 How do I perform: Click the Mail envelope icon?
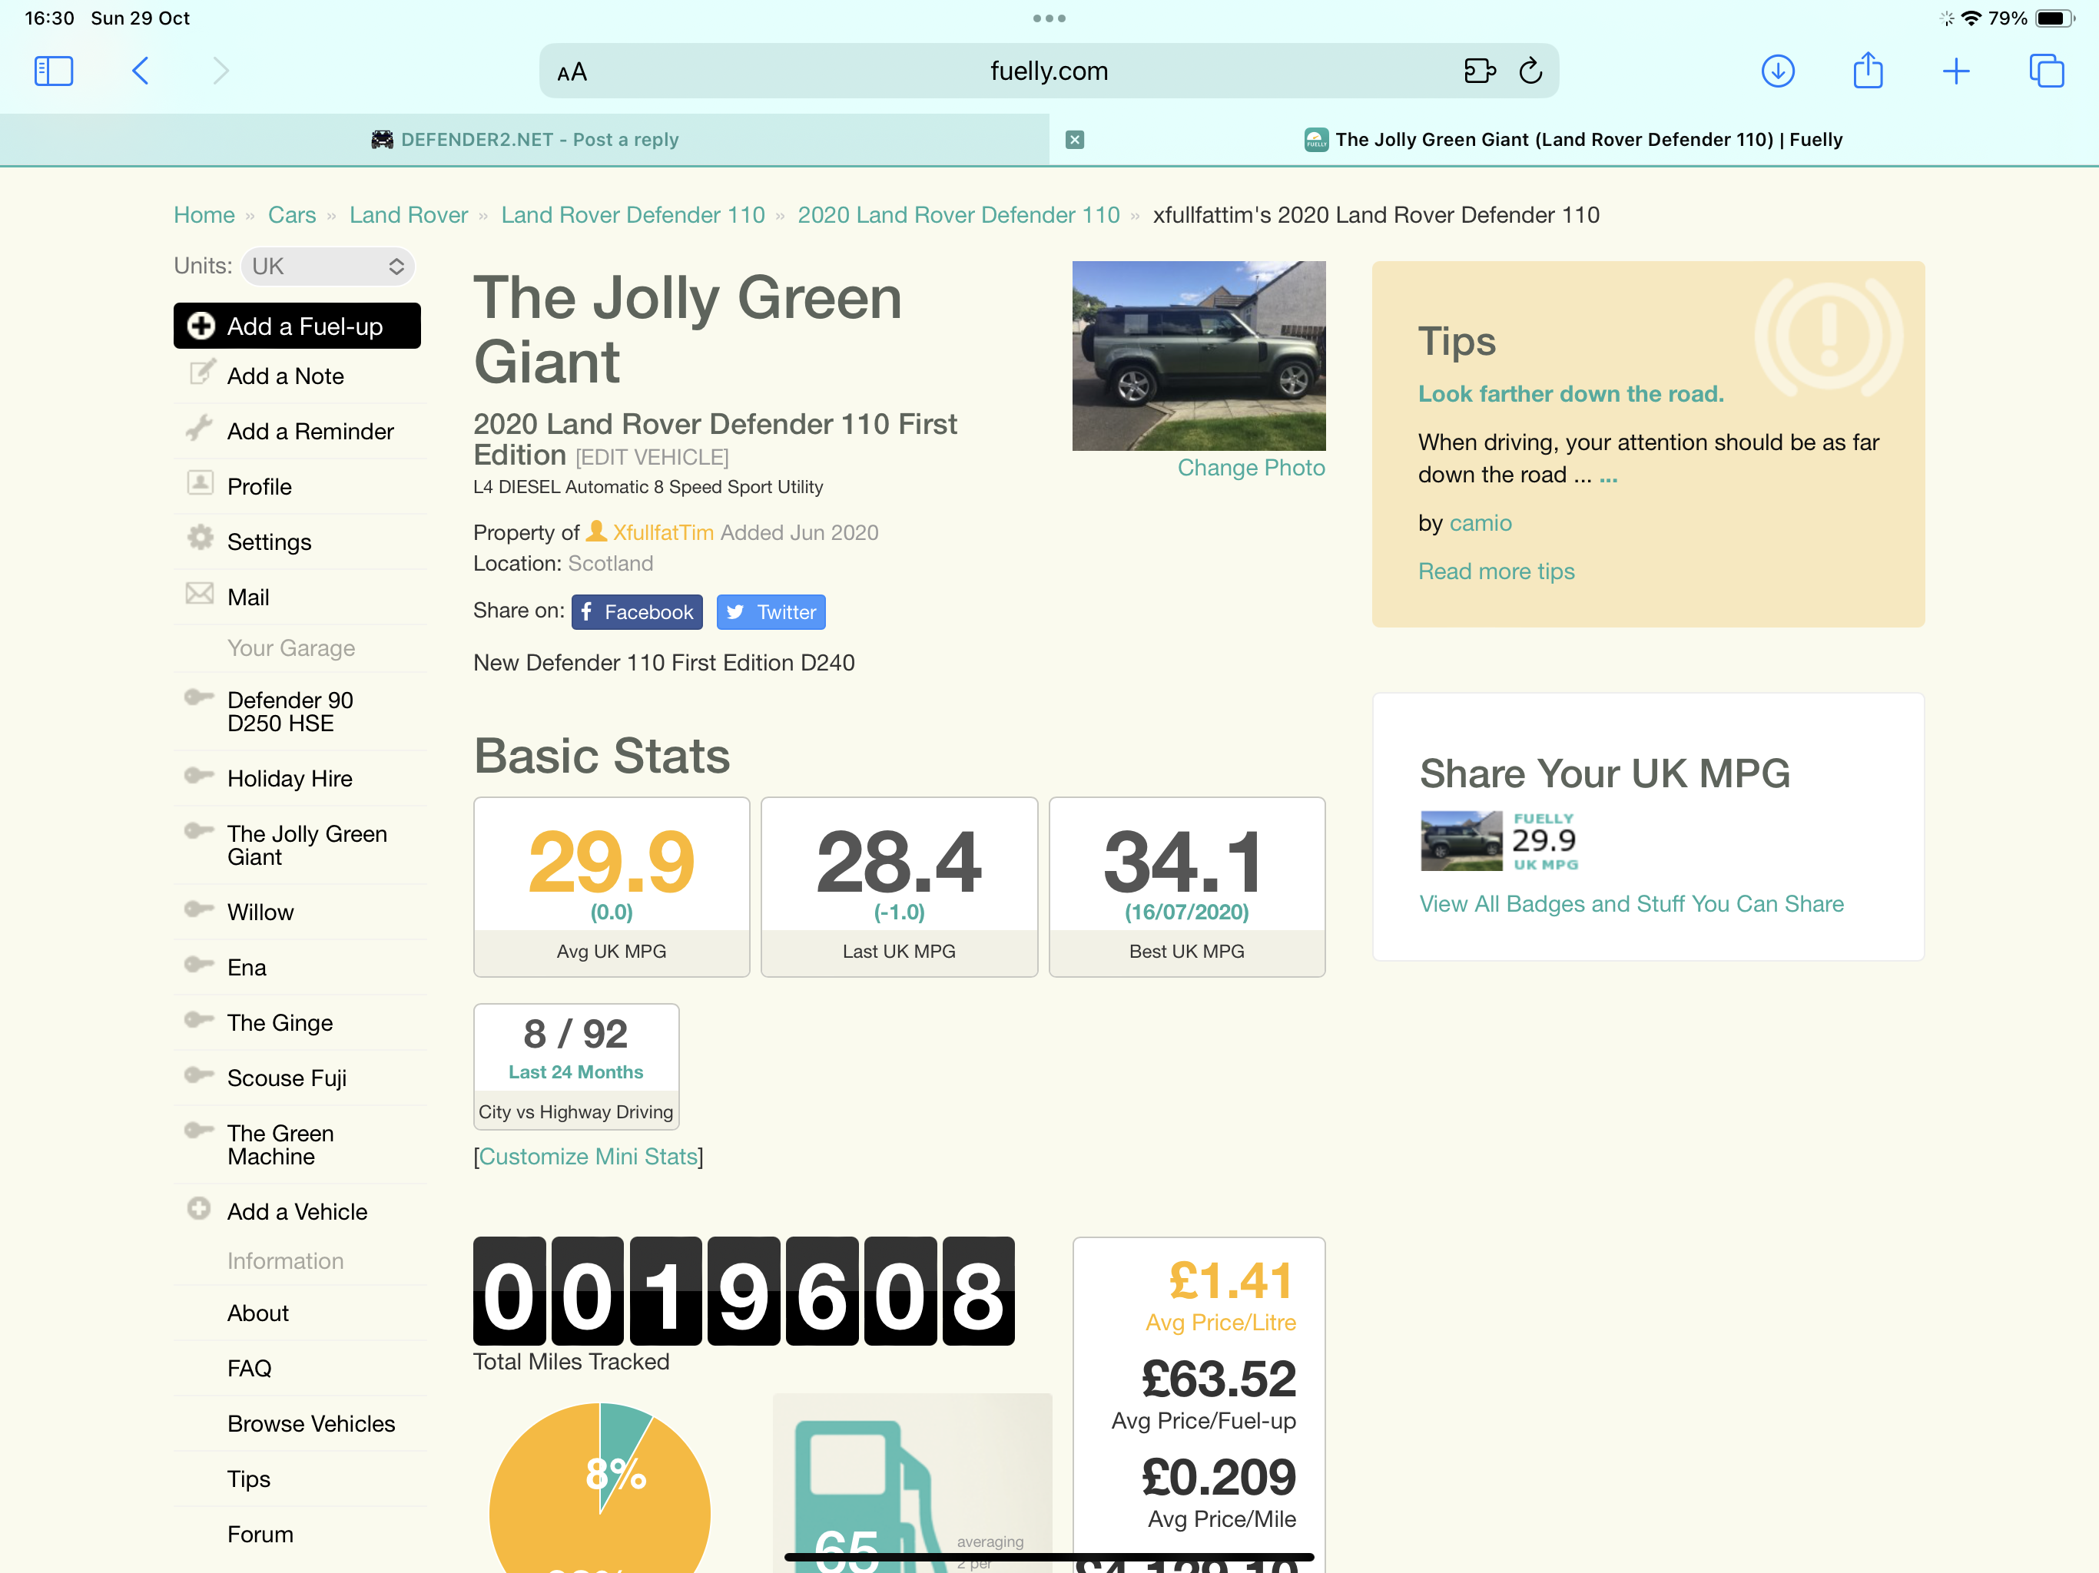click(x=199, y=594)
